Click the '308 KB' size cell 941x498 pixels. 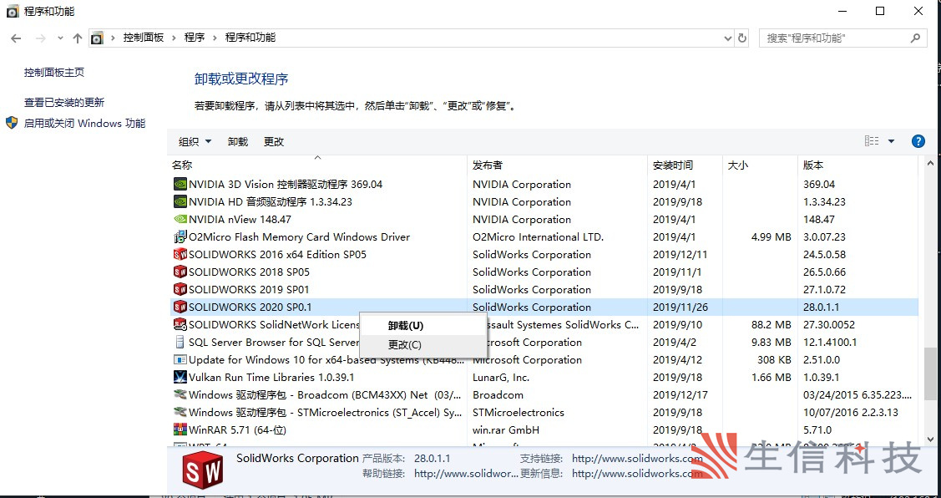coord(774,359)
